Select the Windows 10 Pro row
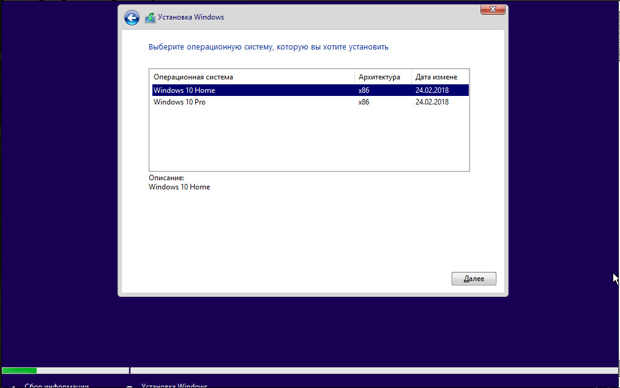 310,102
